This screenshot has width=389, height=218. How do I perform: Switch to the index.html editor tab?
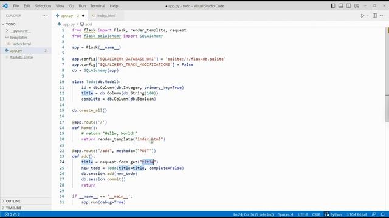point(106,16)
